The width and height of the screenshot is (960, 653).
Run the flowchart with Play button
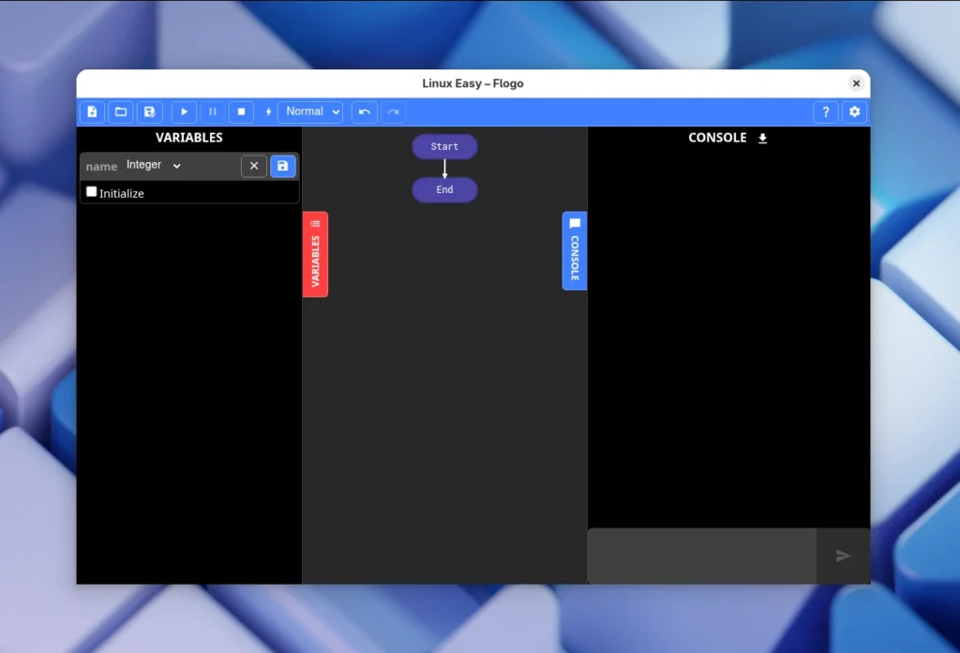tap(184, 111)
